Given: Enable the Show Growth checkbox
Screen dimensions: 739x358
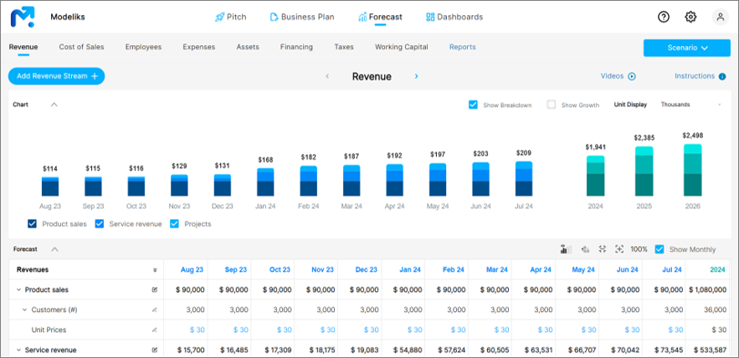Looking at the screenshot, I should point(551,105).
